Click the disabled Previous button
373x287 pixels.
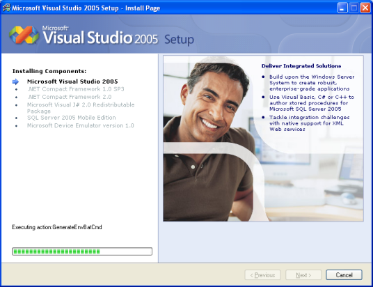(x=262, y=275)
